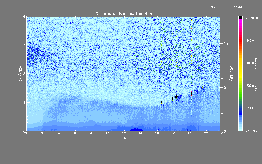Click the '8:' UTC hour tick
262x164 pixels.
(92, 133)
